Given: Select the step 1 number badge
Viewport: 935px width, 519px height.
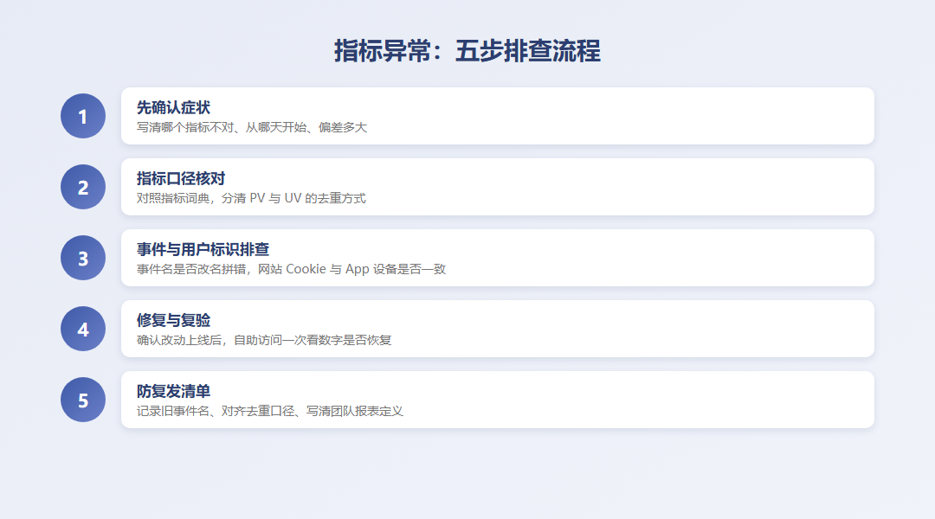Looking at the screenshot, I should pyautogui.click(x=83, y=116).
